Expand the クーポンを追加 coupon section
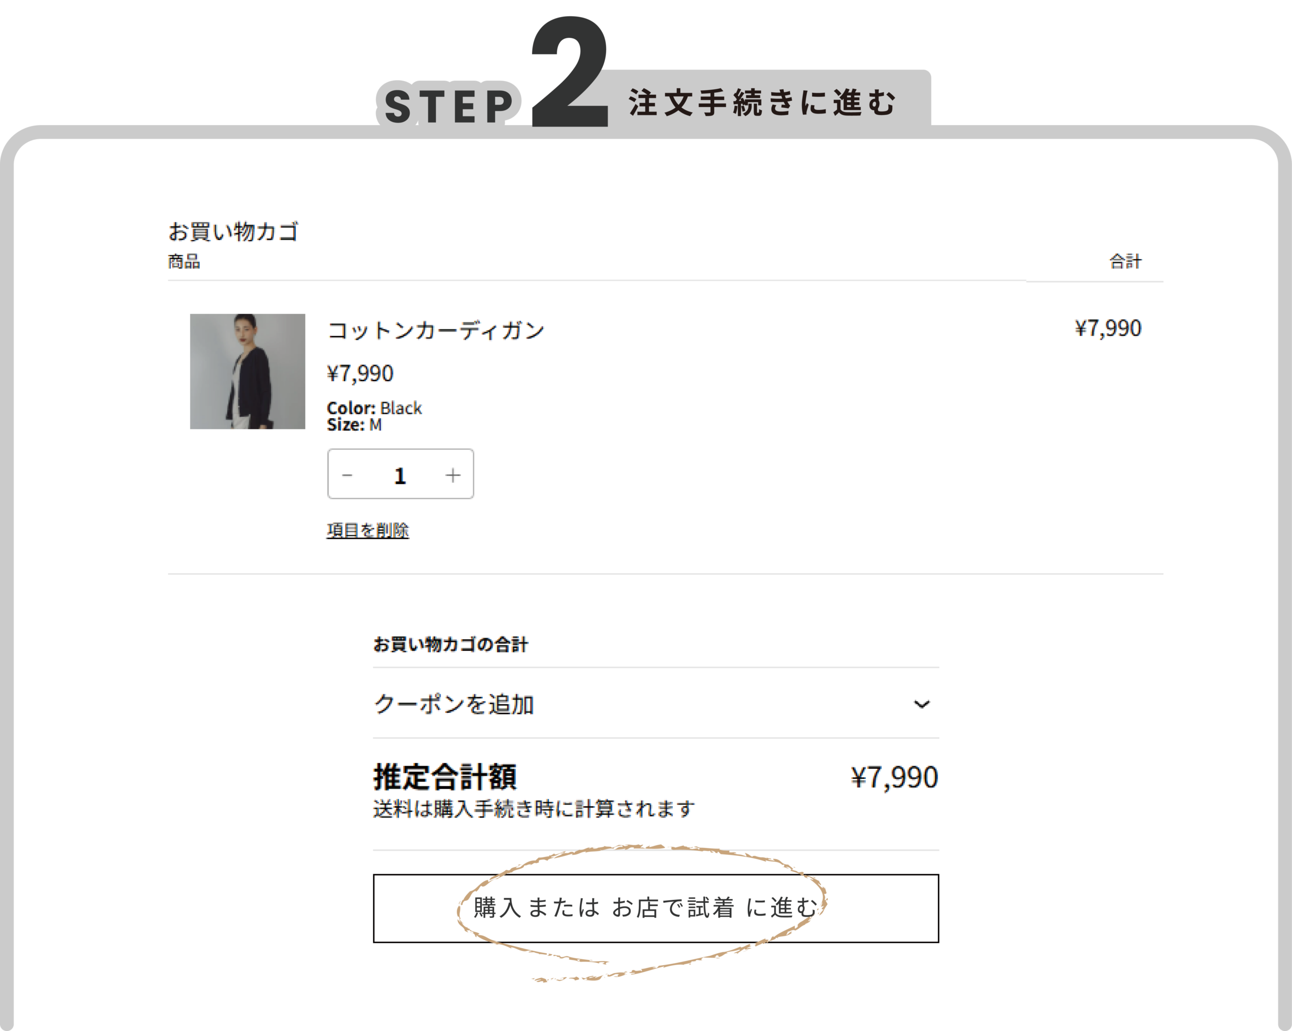 454,705
